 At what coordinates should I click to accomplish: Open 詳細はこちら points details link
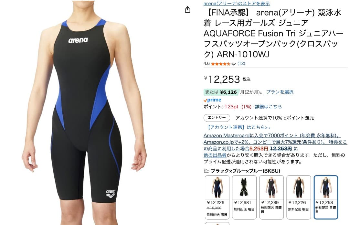(x=268, y=106)
